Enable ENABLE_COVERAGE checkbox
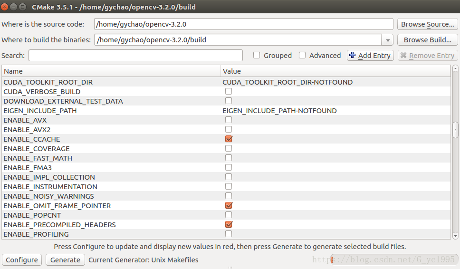 [x=229, y=148]
